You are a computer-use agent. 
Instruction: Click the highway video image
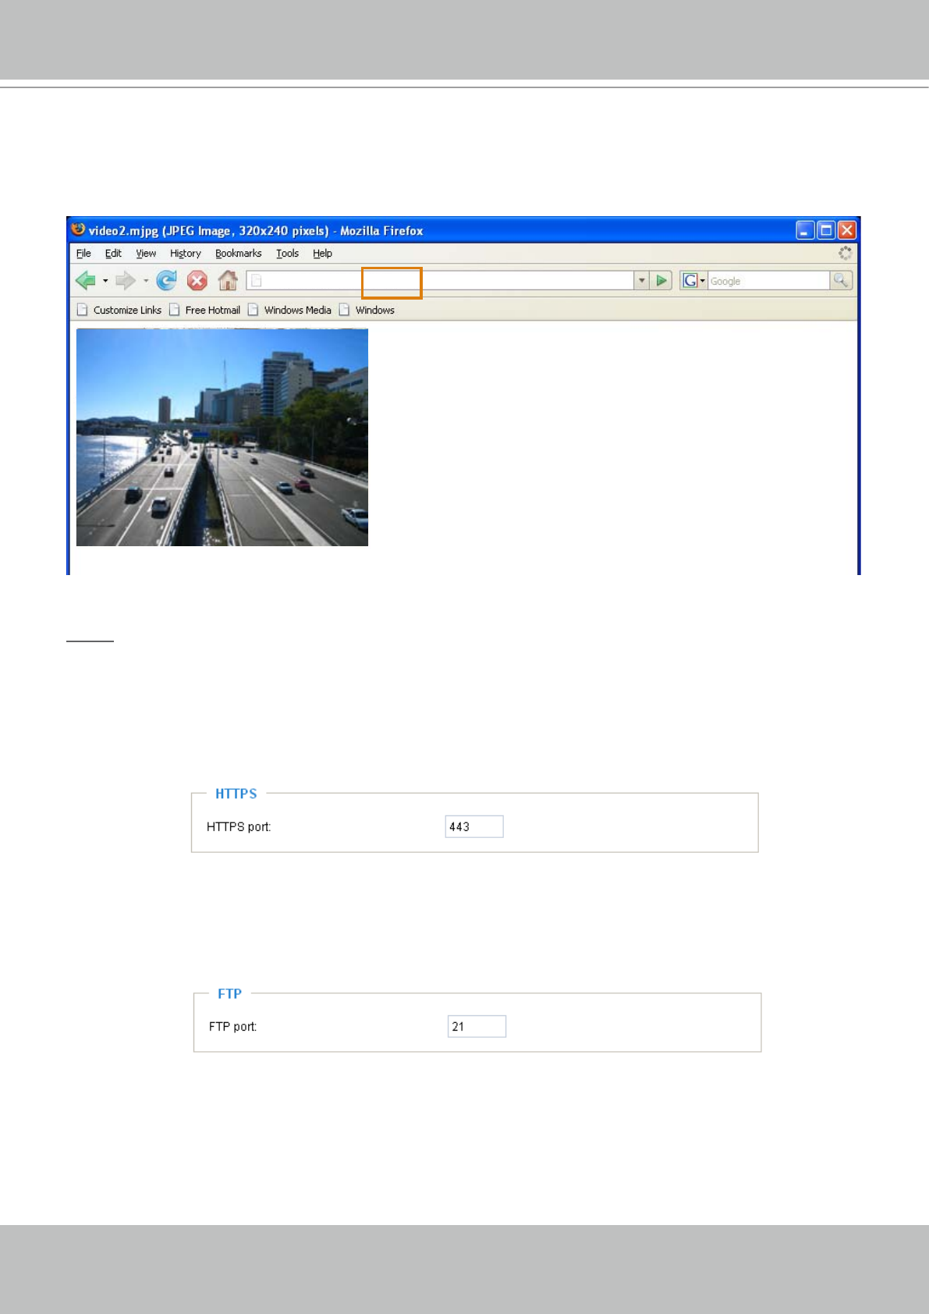(222, 437)
